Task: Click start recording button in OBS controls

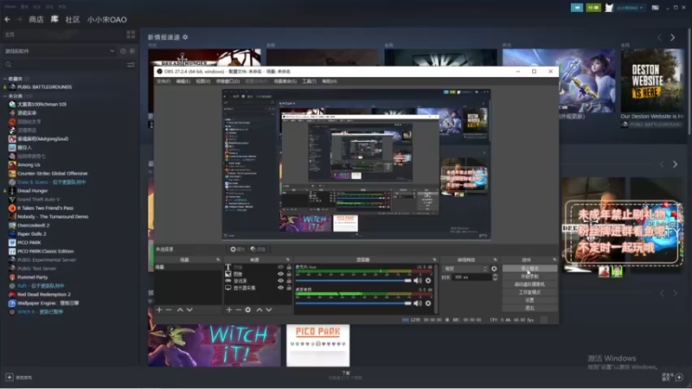Action: tap(529, 276)
